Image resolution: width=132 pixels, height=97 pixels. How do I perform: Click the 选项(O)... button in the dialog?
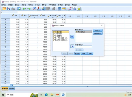[x=98, y=30]
